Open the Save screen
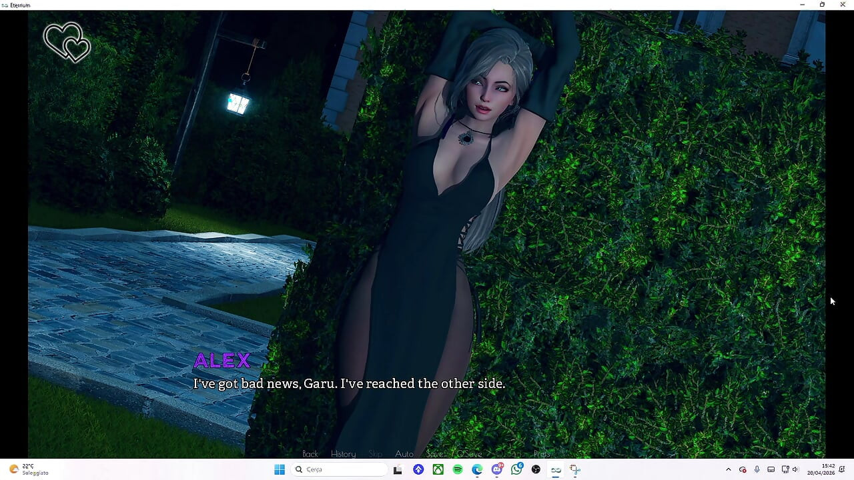Screen dimensions: 854x480 (434, 454)
